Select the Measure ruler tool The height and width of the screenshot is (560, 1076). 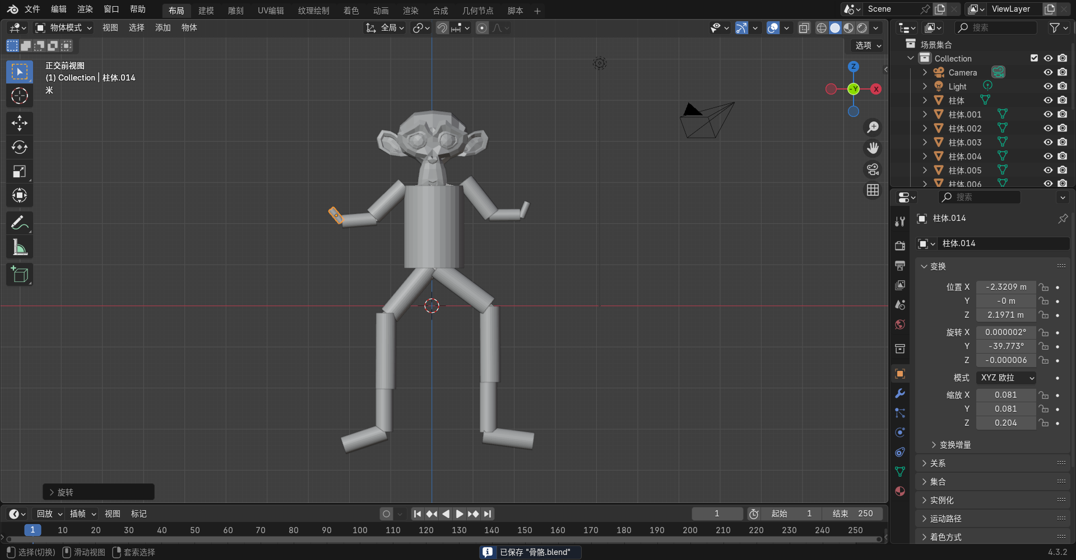[x=20, y=247]
